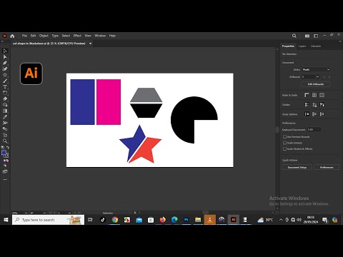Select the Gradient tool

coord(5,111)
